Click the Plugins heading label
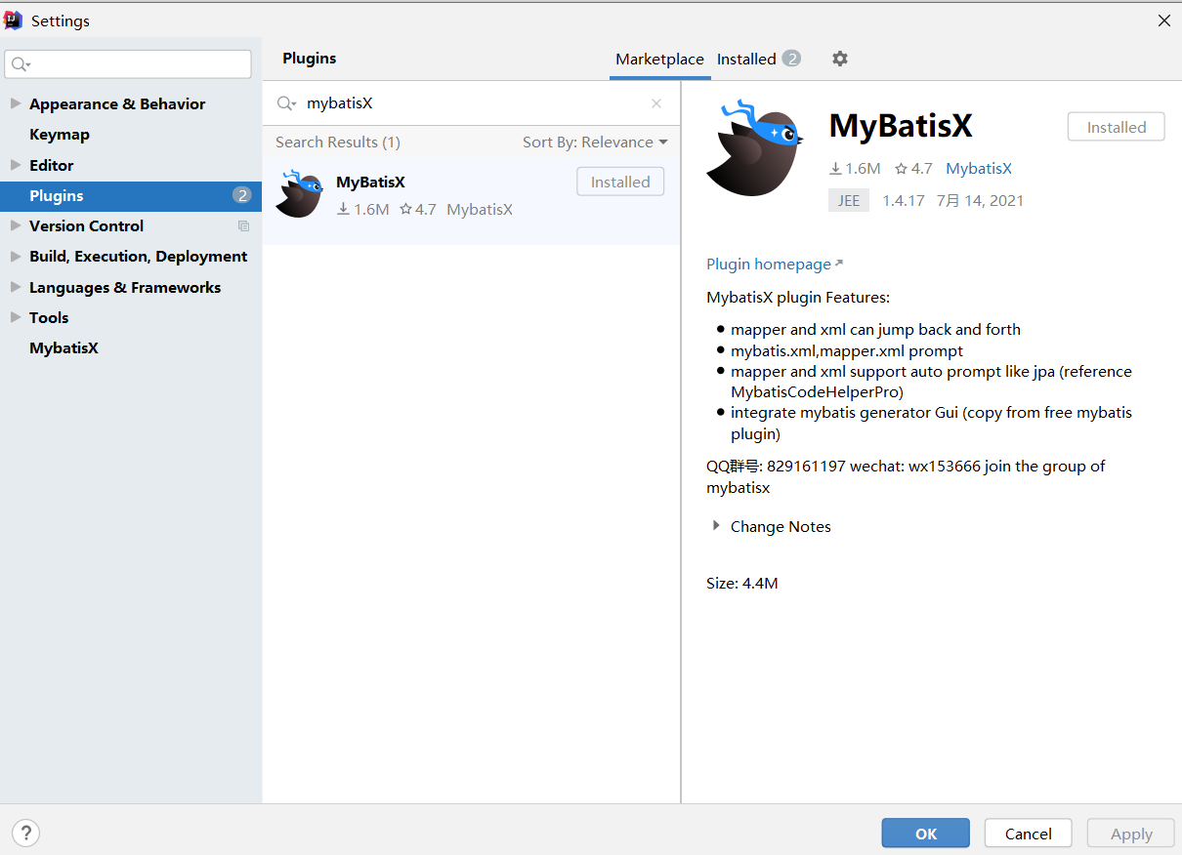The height and width of the screenshot is (855, 1182). coord(310,59)
